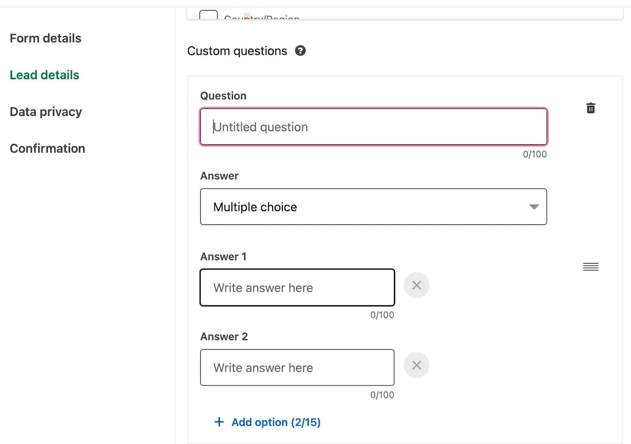Remove Answer 1 with its X button

pos(416,285)
